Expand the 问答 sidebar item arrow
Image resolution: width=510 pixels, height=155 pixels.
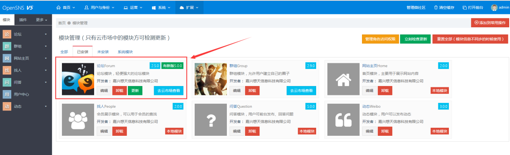click(46, 83)
